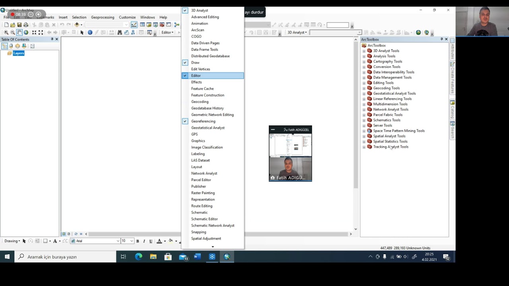Click the Refresh view icon below map
The image size is (509, 286).
click(x=76, y=234)
